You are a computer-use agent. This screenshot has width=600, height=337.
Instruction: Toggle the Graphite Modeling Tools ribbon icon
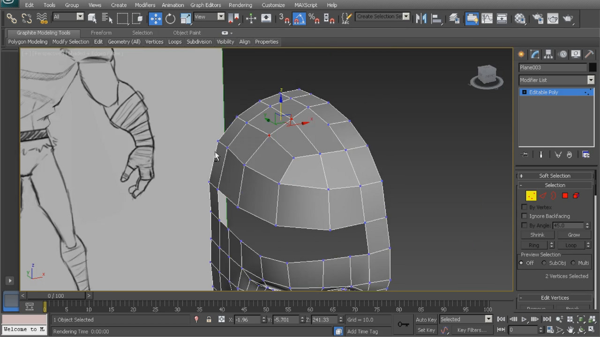(472, 18)
